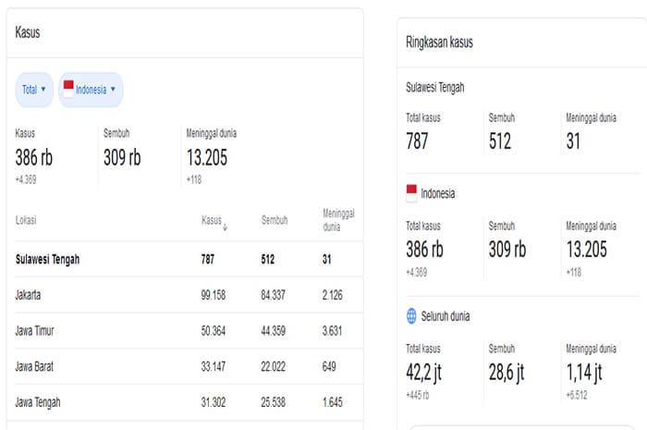Click the sort arrow beside Kasus column
647x430 pixels.
click(x=225, y=227)
